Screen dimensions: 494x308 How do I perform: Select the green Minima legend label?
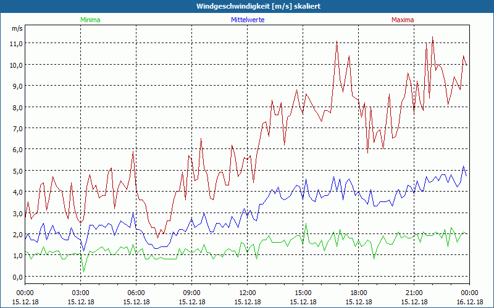[90, 20]
